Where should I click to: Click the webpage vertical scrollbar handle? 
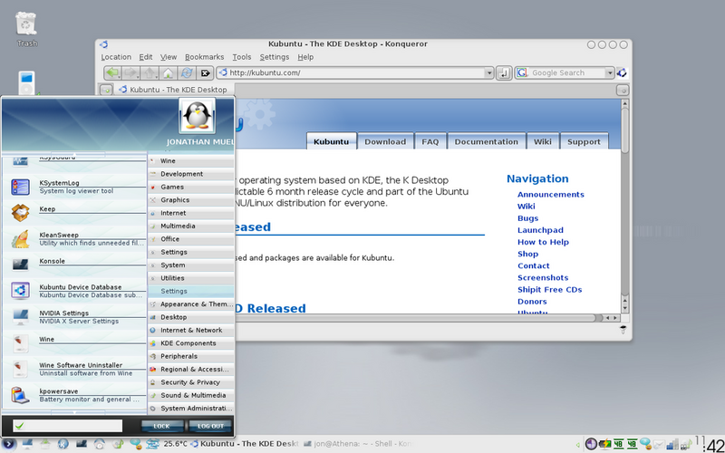[x=624, y=130]
